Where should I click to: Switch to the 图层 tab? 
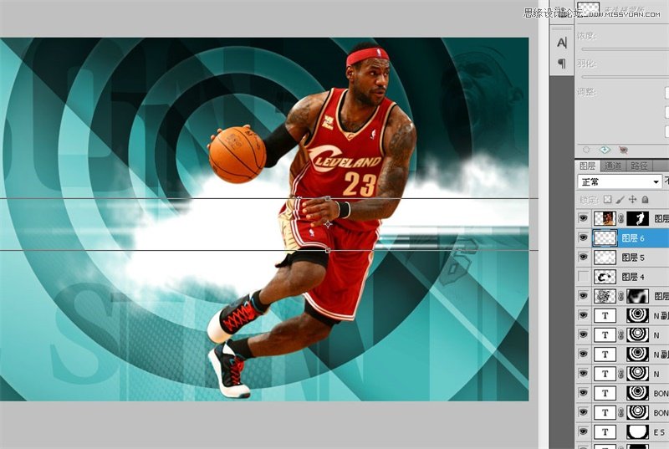point(587,166)
